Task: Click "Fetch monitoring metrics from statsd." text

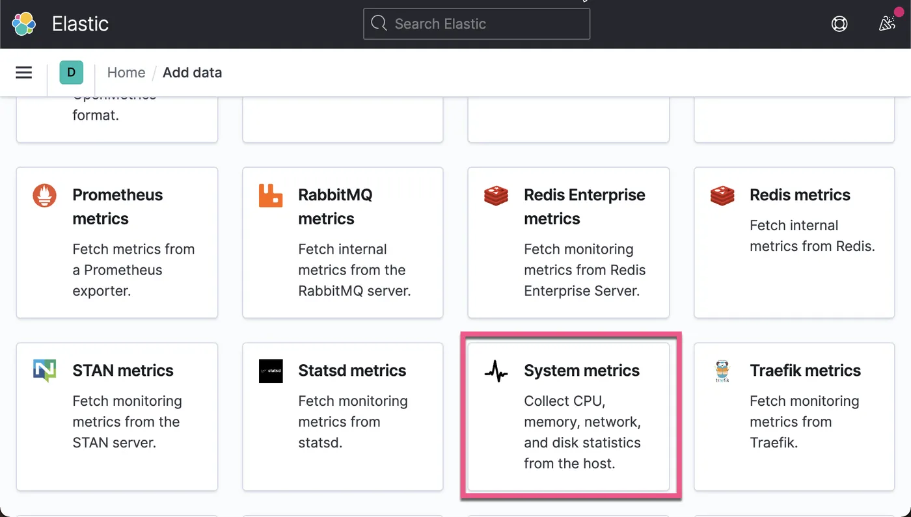Action: pos(353,422)
